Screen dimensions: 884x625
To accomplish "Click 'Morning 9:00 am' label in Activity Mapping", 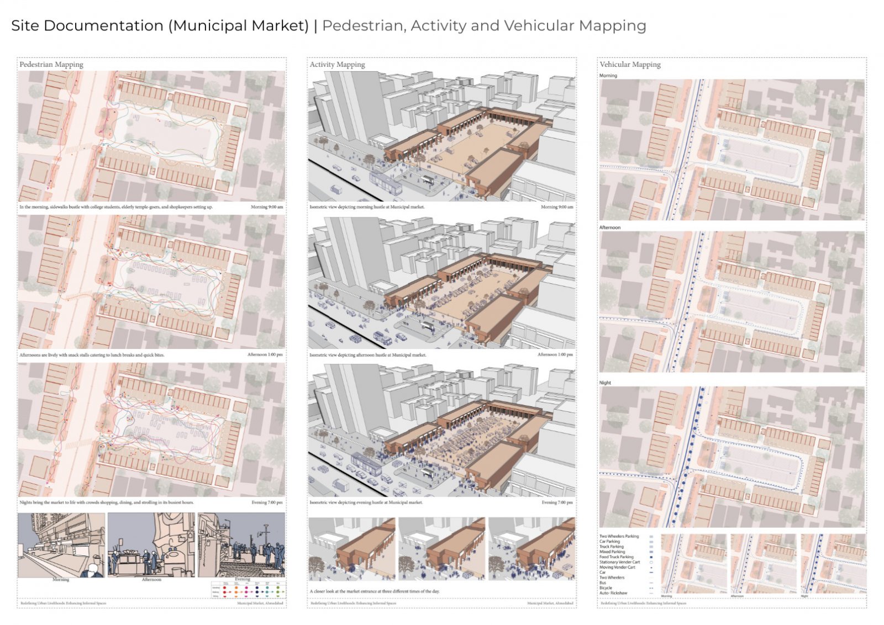I will (557, 207).
